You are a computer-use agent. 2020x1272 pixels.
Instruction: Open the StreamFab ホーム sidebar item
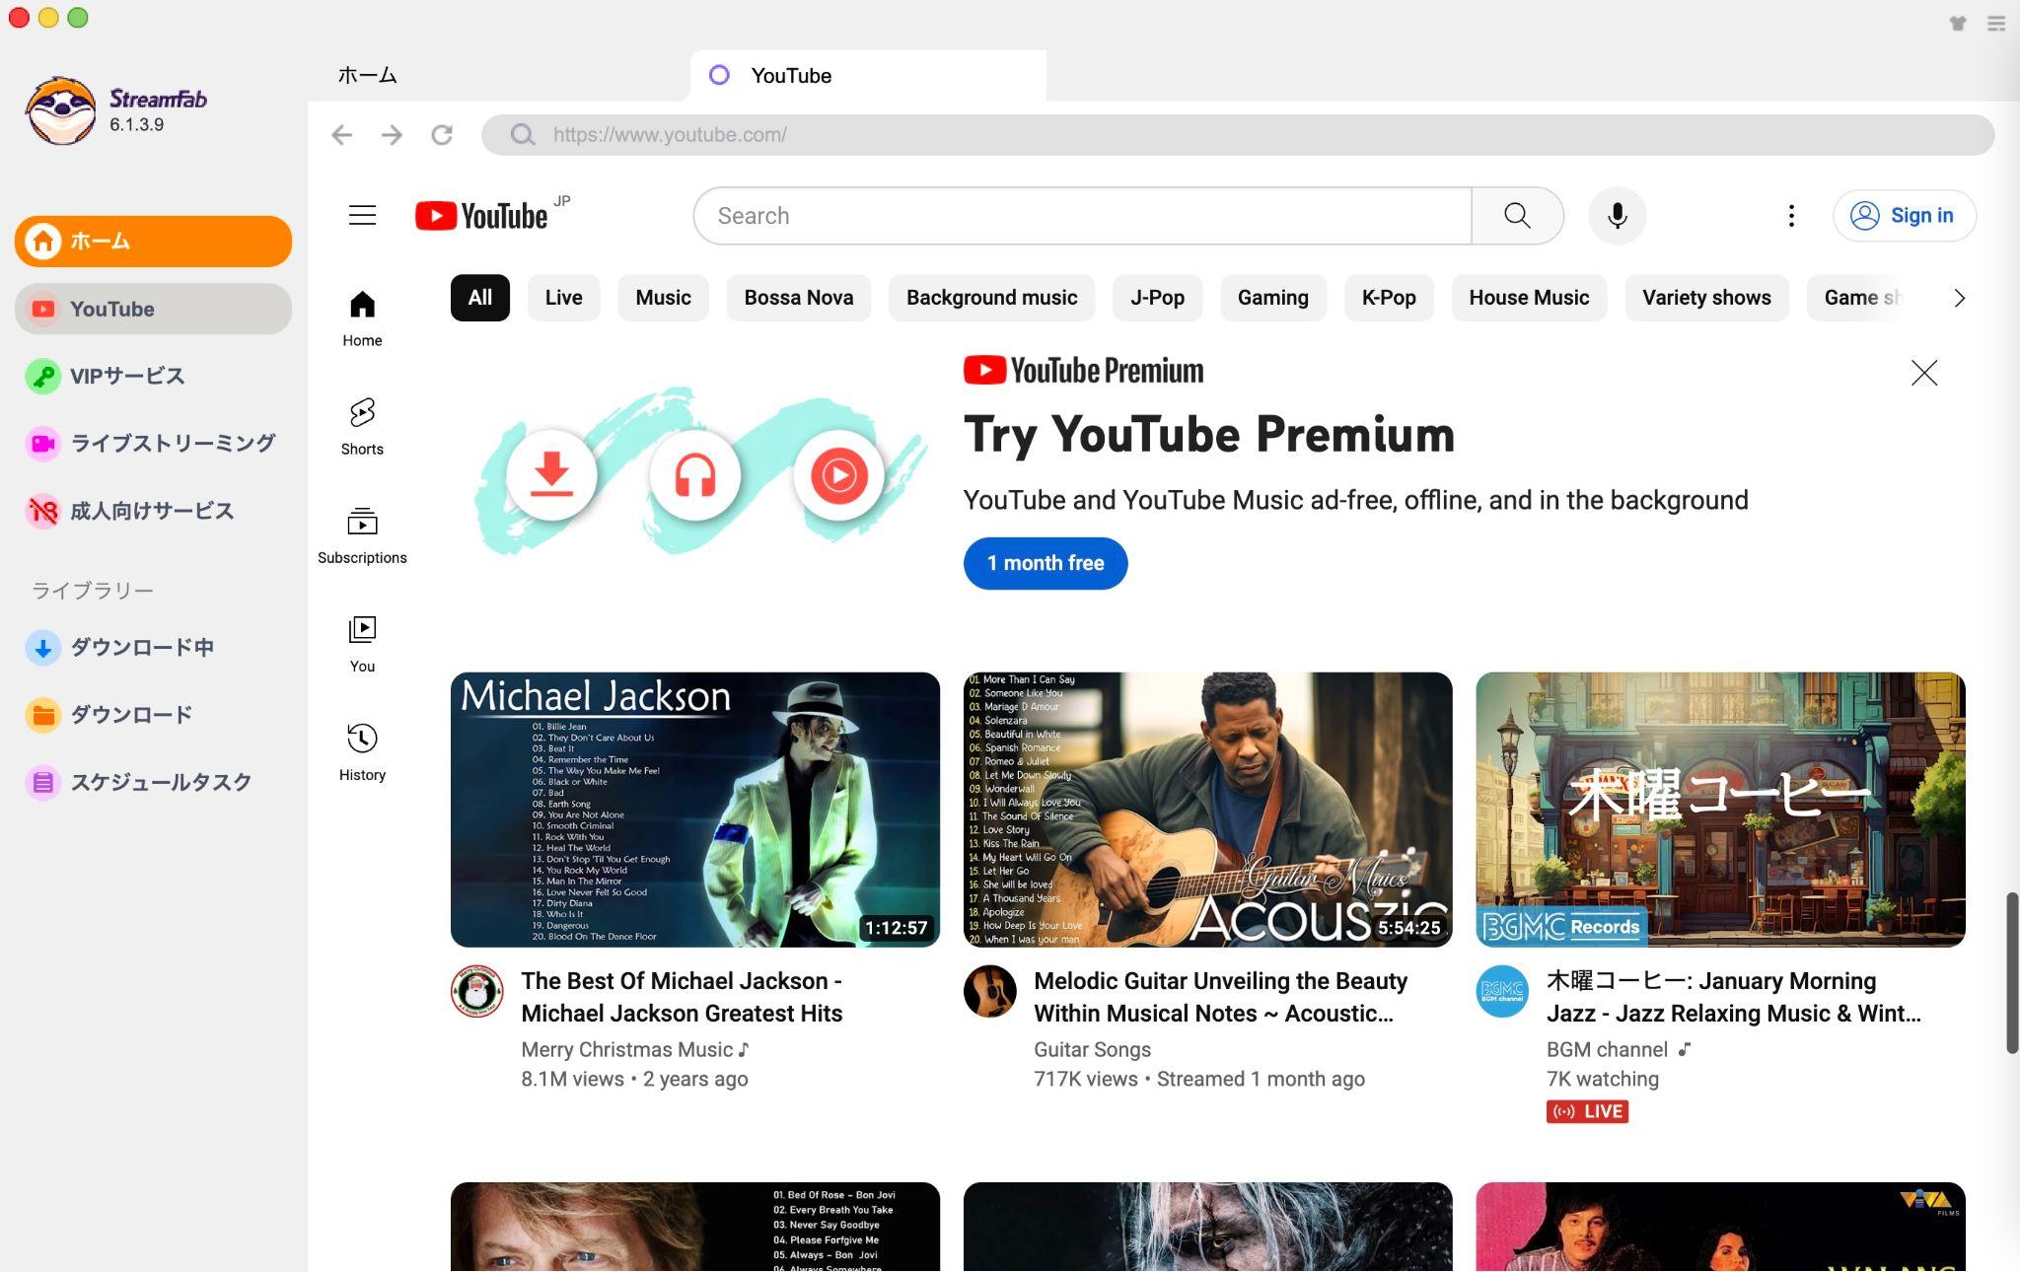tap(153, 241)
